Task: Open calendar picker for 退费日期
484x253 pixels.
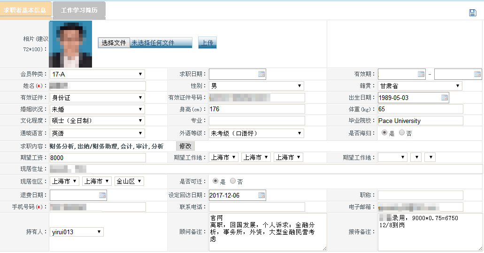Action: pos(102,195)
